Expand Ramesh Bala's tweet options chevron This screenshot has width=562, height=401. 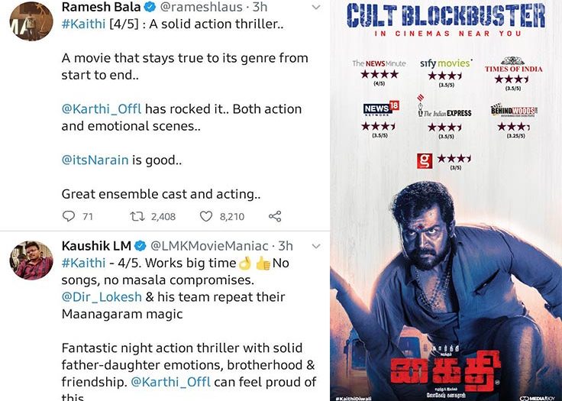point(316,7)
